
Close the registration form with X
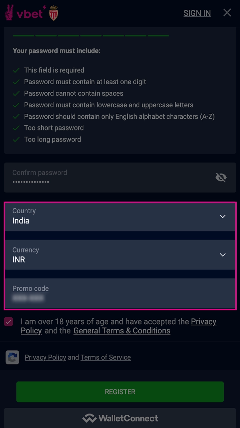[x=227, y=13]
